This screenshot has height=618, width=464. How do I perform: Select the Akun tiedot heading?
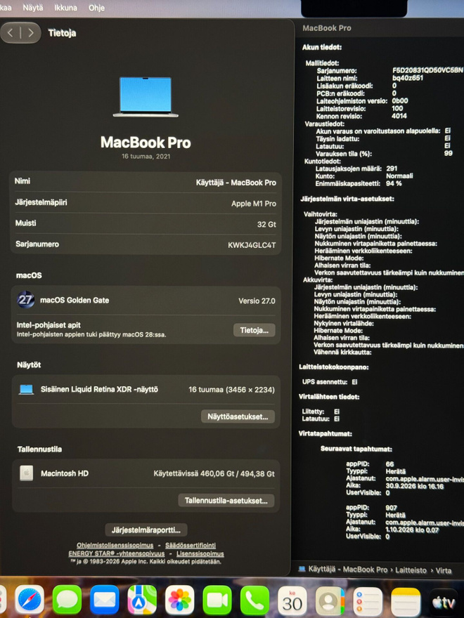322,47
